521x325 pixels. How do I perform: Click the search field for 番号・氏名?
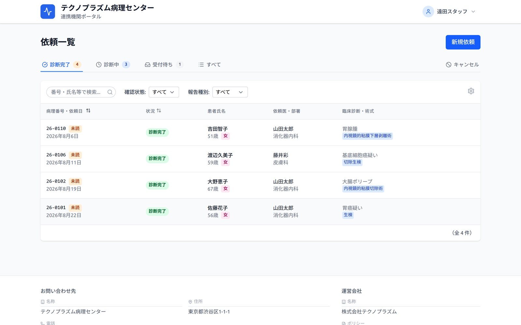click(81, 92)
